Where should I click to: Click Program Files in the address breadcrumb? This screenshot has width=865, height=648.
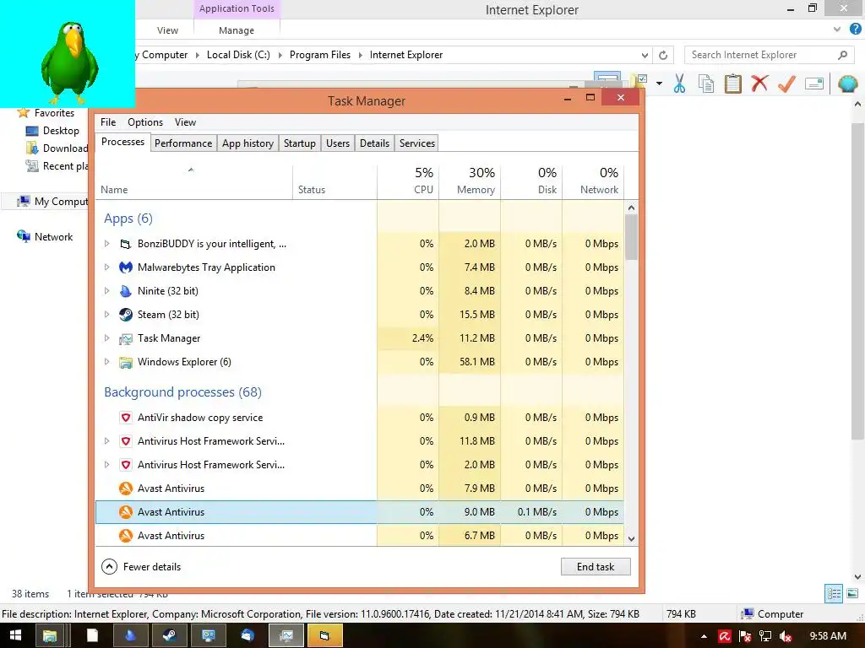[320, 55]
